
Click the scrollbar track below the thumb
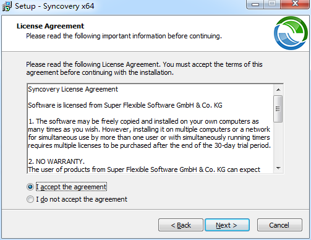[278, 143]
